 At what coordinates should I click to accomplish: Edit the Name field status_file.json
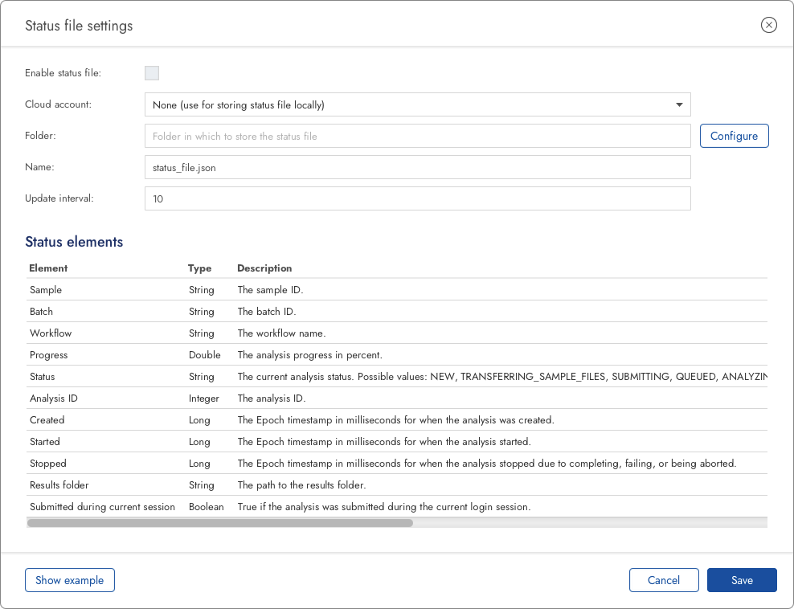point(417,167)
